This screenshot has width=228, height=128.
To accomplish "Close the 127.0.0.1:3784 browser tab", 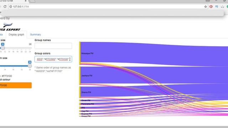I will 26,1.
